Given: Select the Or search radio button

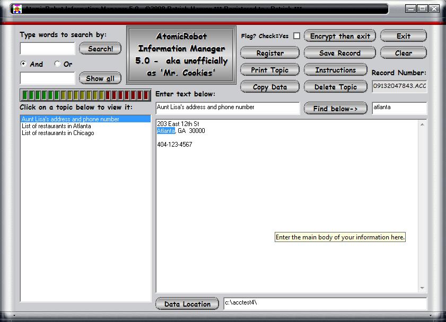Looking at the screenshot, I should 56,64.
